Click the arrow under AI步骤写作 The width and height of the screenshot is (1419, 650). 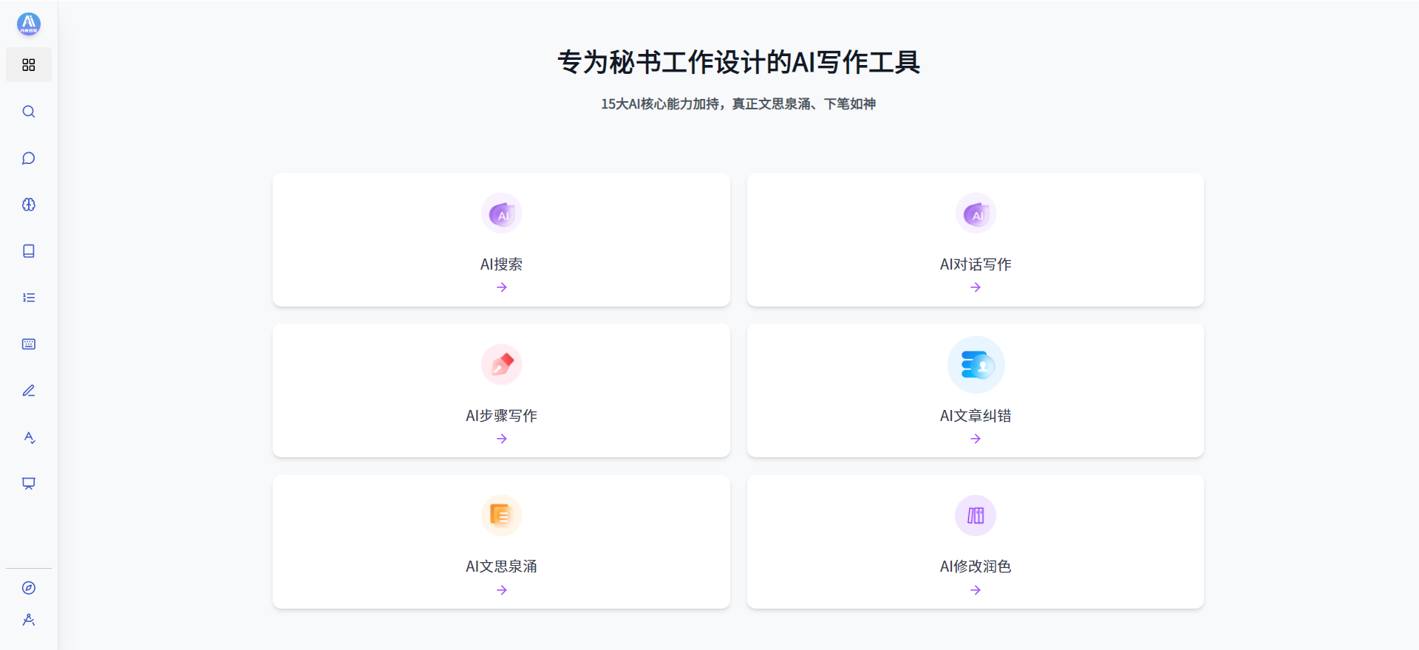pyautogui.click(x=502, y=439)
